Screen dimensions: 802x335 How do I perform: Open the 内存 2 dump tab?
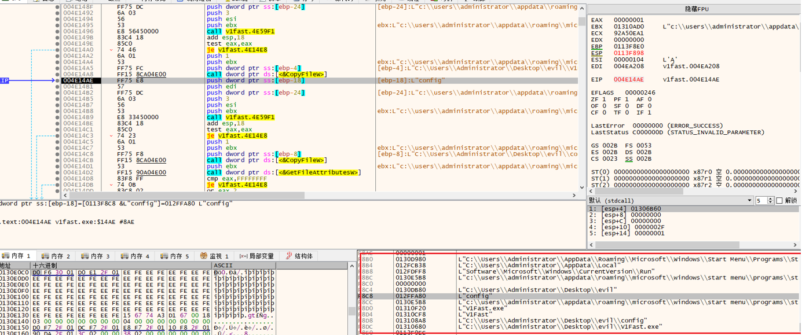pyautogui.click(x=57, y=256)
